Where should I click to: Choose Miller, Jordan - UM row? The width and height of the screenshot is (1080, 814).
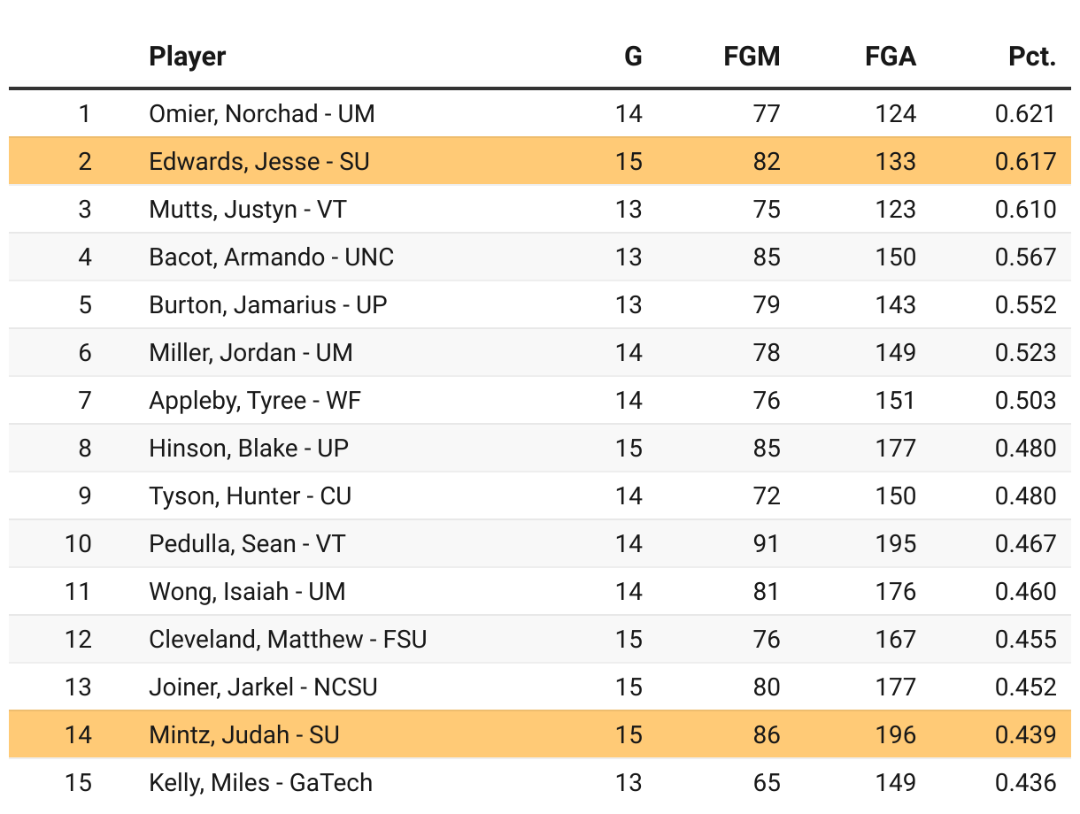coord(251,353)
